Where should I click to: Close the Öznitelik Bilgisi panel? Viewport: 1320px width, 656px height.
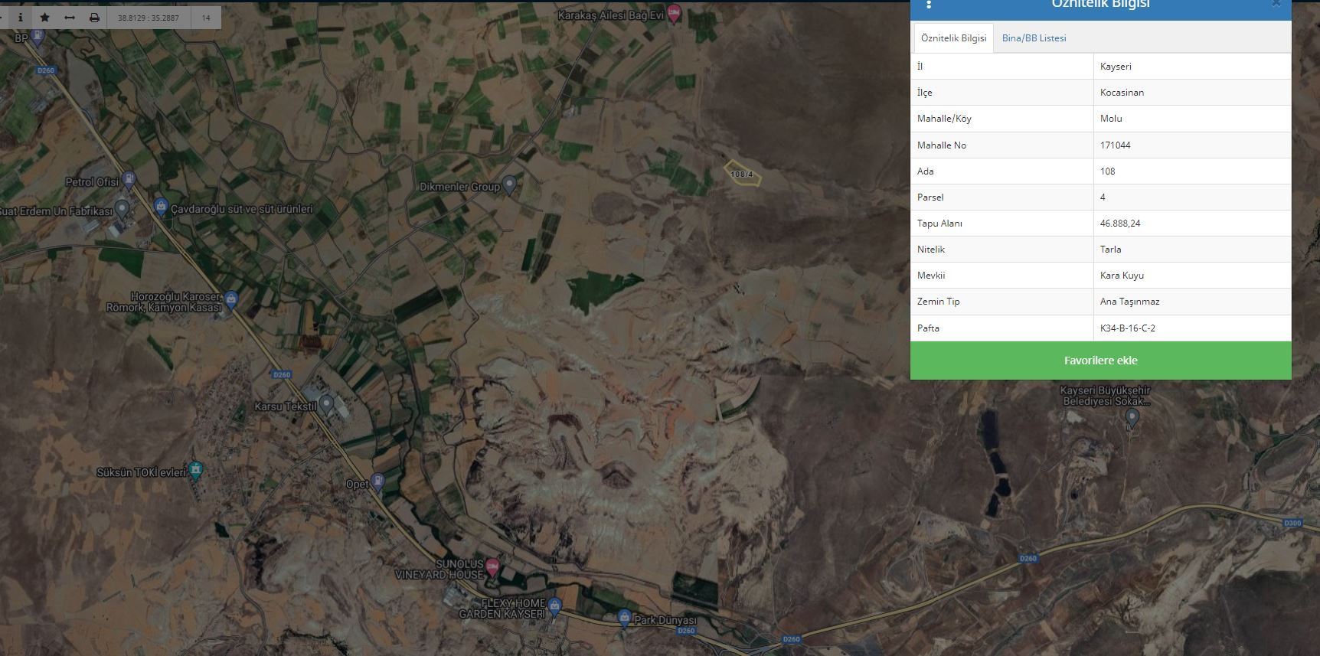pyautogui.click(x=1276, y=4)
